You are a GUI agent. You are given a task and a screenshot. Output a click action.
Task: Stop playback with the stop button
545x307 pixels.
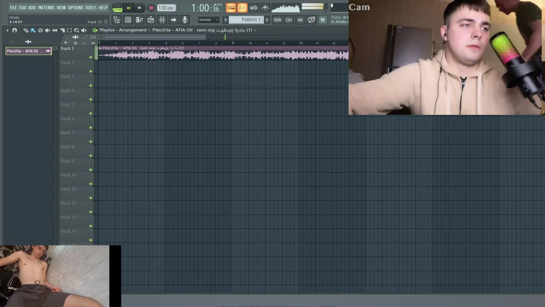(x=139, y=8)
